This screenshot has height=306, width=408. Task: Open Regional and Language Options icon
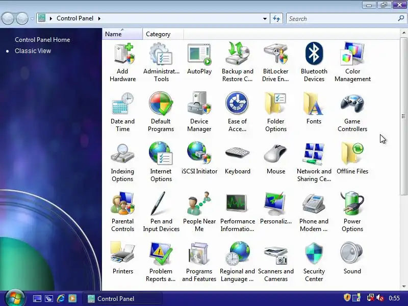(x=237, y=262)
